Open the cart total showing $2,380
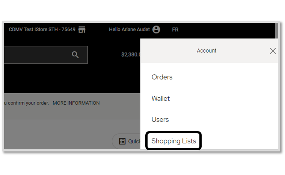Viewport: 285px width, 175px height. coord(131,54)
